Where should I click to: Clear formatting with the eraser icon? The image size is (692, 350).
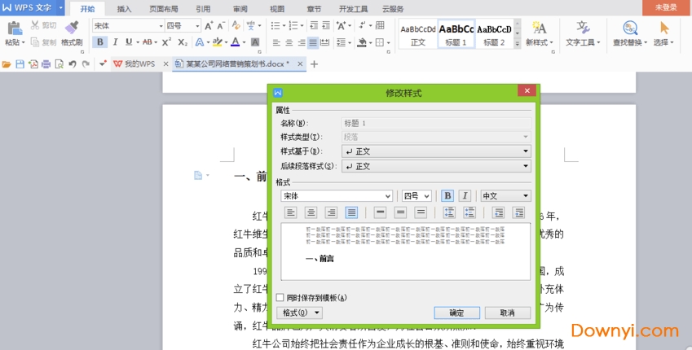[236, 26]
